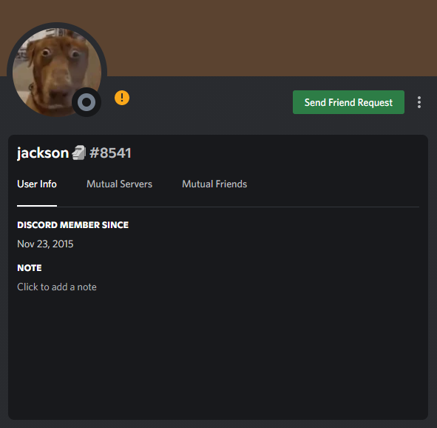Select the User Info tab
437x428 pixels.
pyautogui.click(x=37, y=184)
